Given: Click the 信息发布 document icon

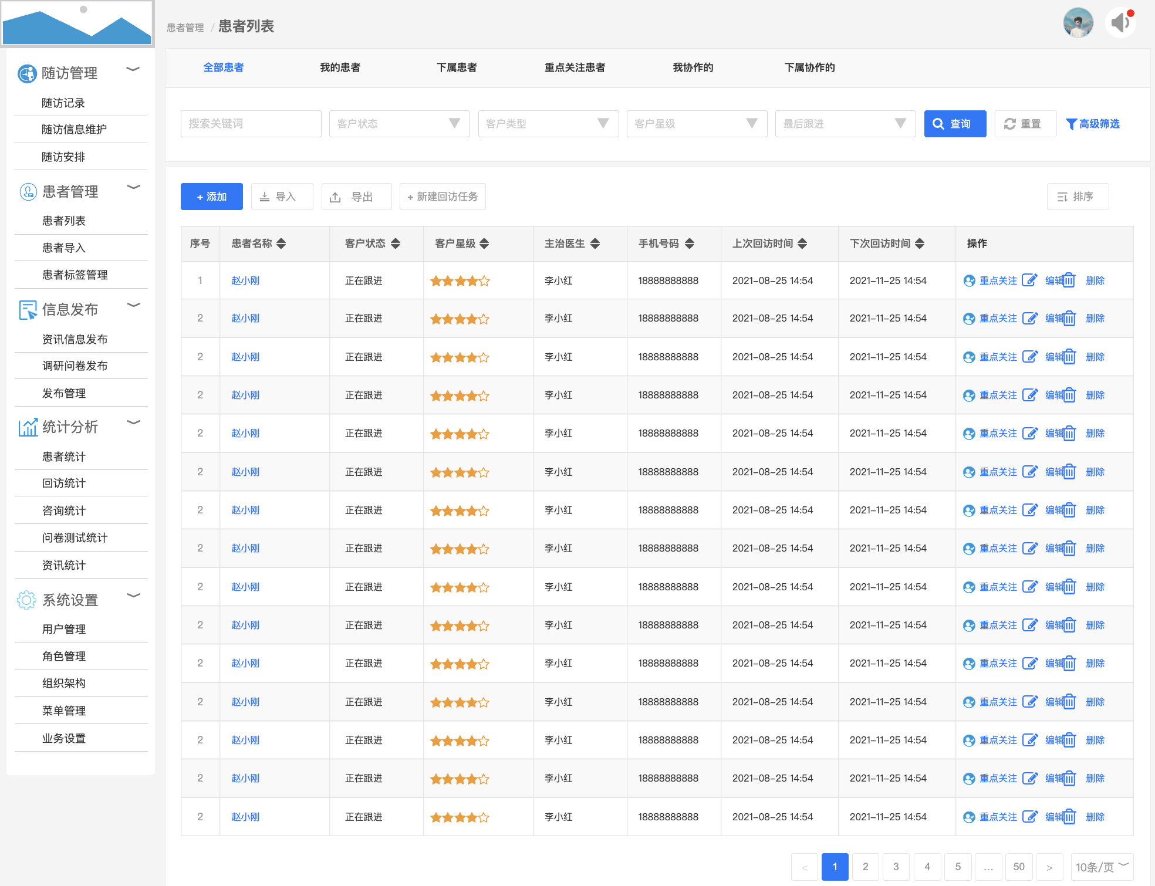Looking at the screenshot, I should [x=28, y=310].
